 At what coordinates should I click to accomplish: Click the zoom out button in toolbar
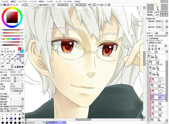click(62, 5)
